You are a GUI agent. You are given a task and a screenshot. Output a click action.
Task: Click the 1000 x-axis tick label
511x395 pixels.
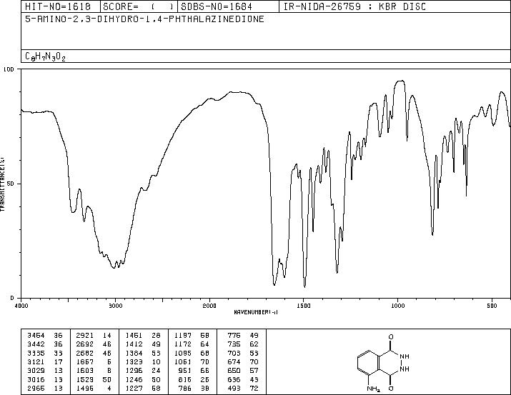coord(397,306)
